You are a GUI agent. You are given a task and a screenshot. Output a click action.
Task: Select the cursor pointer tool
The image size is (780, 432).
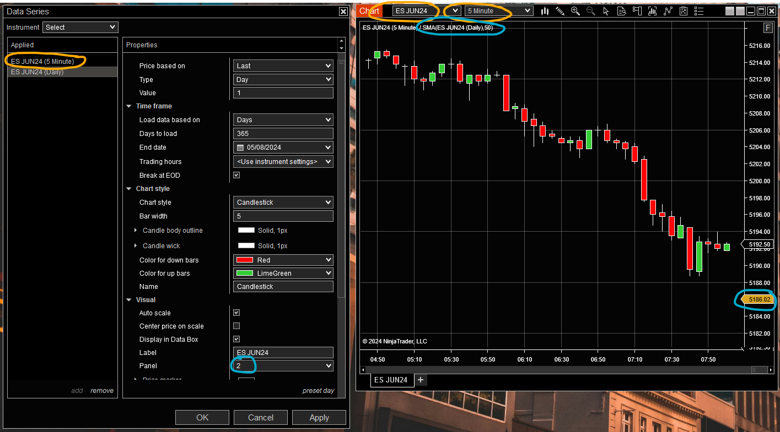(x=606, y=11)
